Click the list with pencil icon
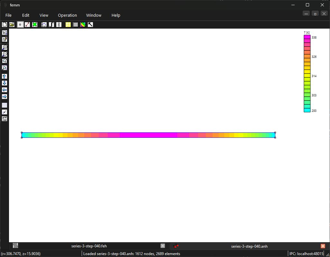This screenshot has width=330, height=257. [x=5, y=39]
